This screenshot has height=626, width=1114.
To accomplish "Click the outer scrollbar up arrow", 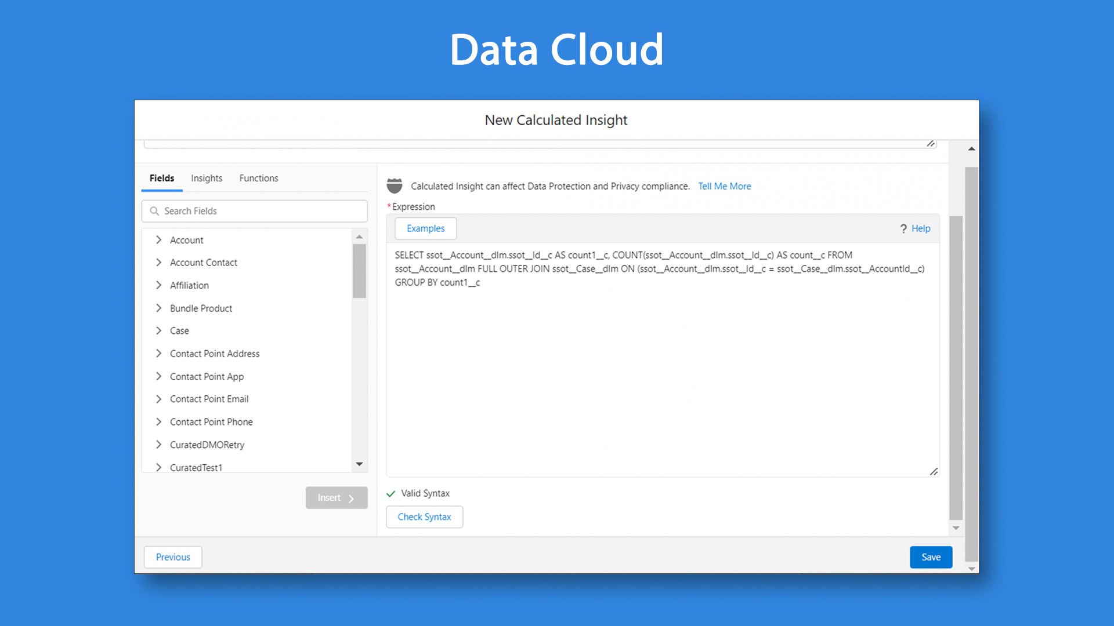I will [971, 149].
